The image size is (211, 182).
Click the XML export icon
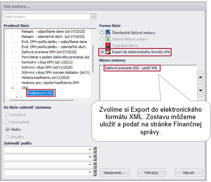pos(108,52)
